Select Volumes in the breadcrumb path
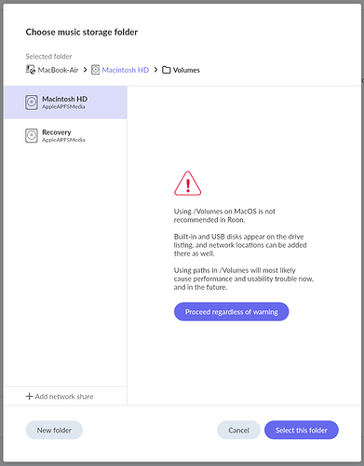The image size is (364, 466). (x=186, y=70)
